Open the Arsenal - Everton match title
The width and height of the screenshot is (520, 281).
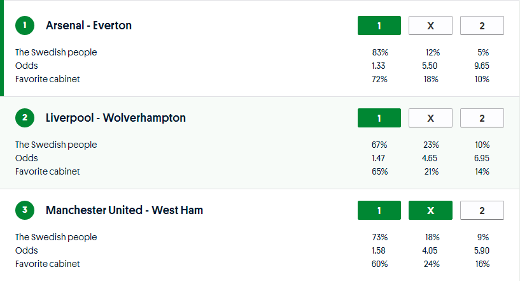pos(88,26)
